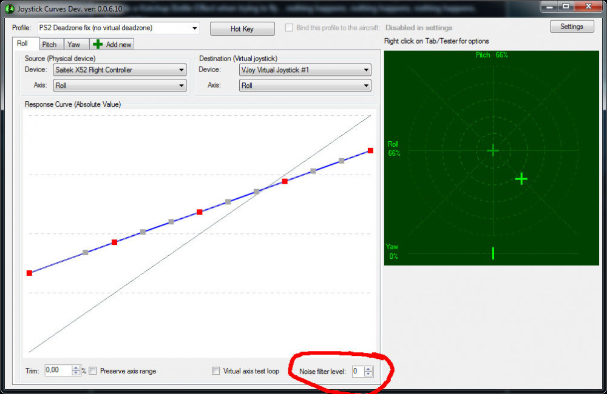Viewport: 607px width, 394px height.
Task: Click the Disabled in settings text
Action: [419, 28]
